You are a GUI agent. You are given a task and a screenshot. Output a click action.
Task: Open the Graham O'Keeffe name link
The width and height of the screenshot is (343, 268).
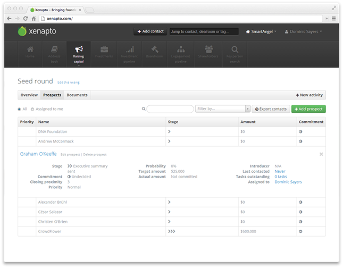[38, 154]
